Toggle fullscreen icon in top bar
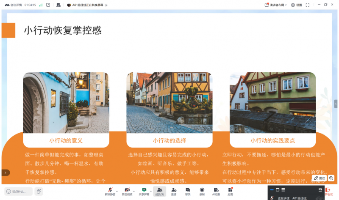The width and height of the screenshot is (339, 200). tap(308, 5)
